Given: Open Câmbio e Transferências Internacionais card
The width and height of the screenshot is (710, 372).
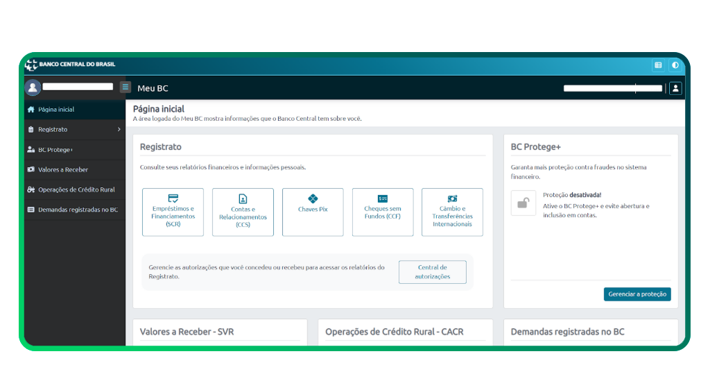Looking at the screenshot, I should pos(452,212).
